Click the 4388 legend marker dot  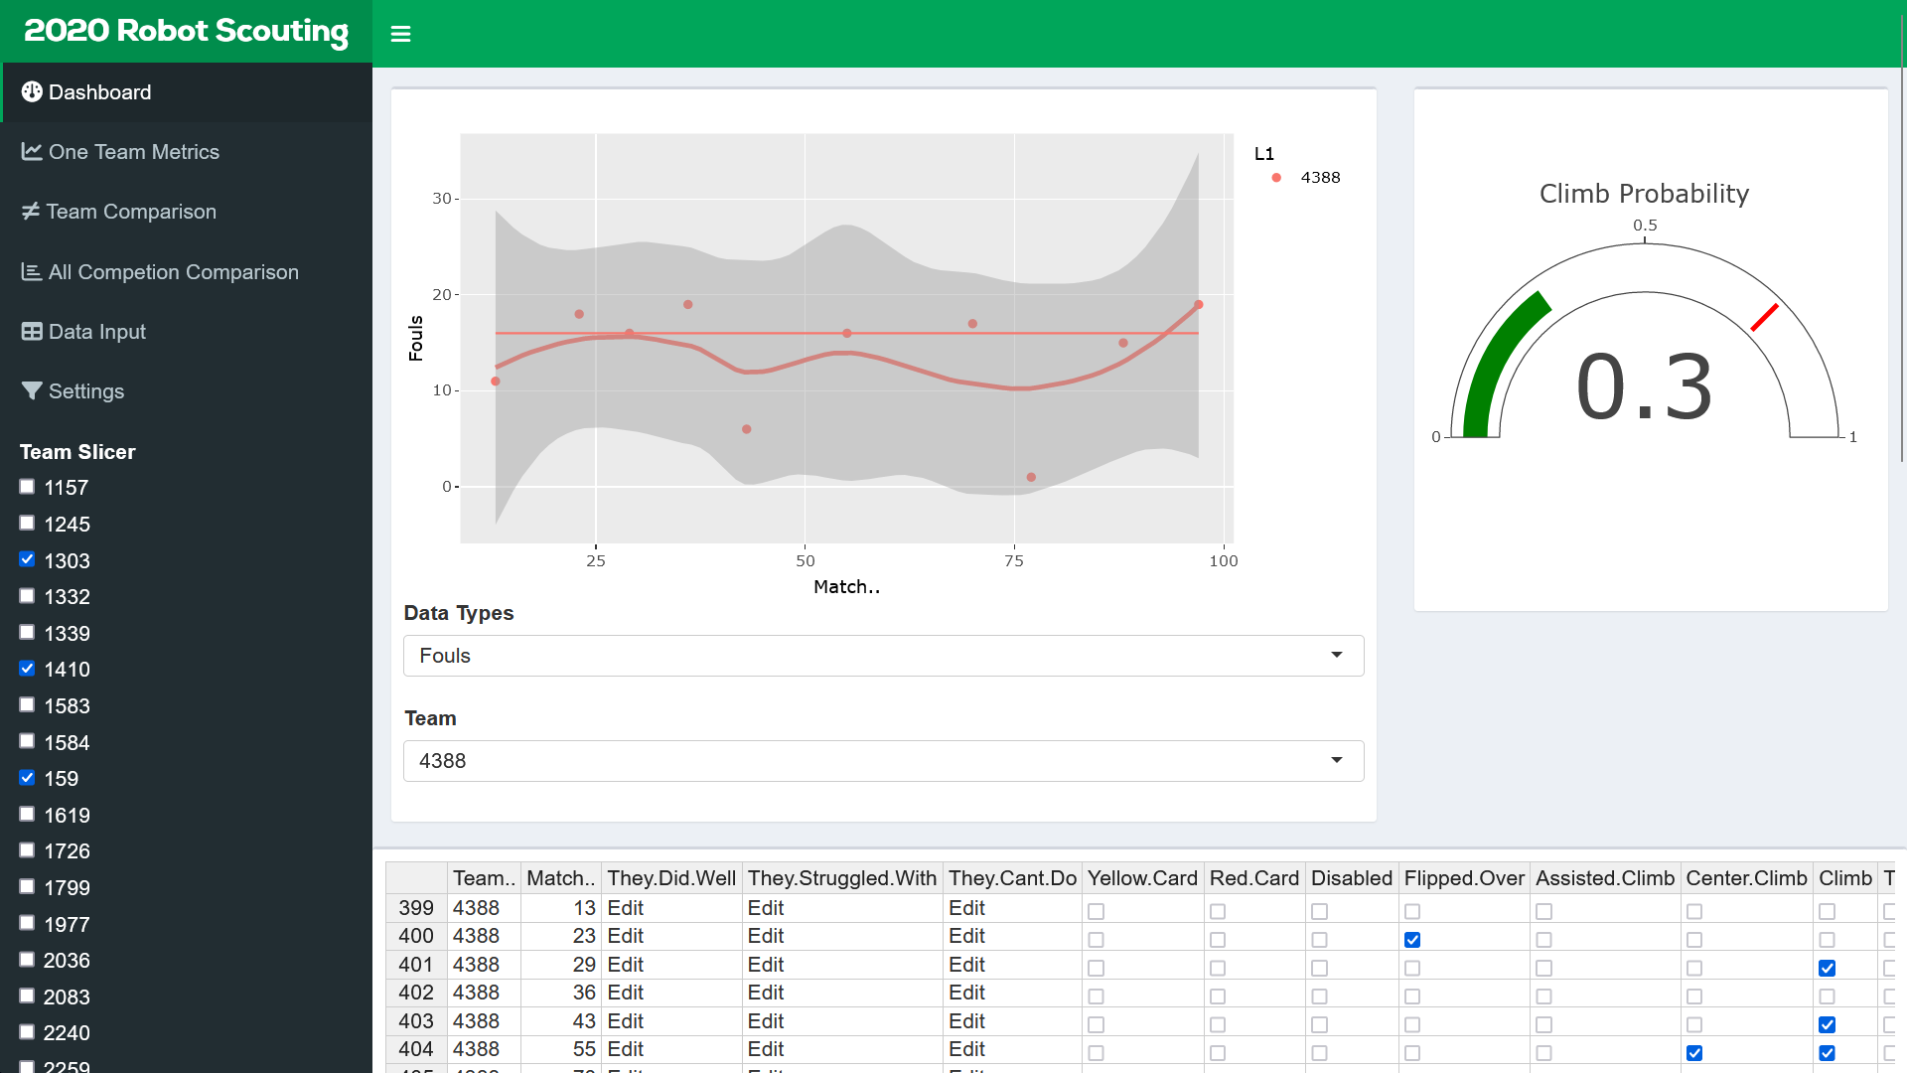coord(1276,178)
